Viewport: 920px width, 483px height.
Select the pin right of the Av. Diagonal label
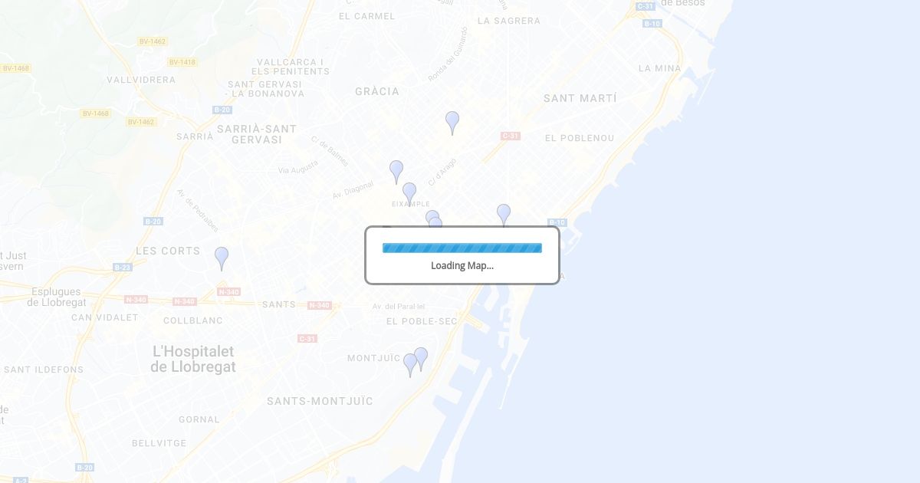396,172
